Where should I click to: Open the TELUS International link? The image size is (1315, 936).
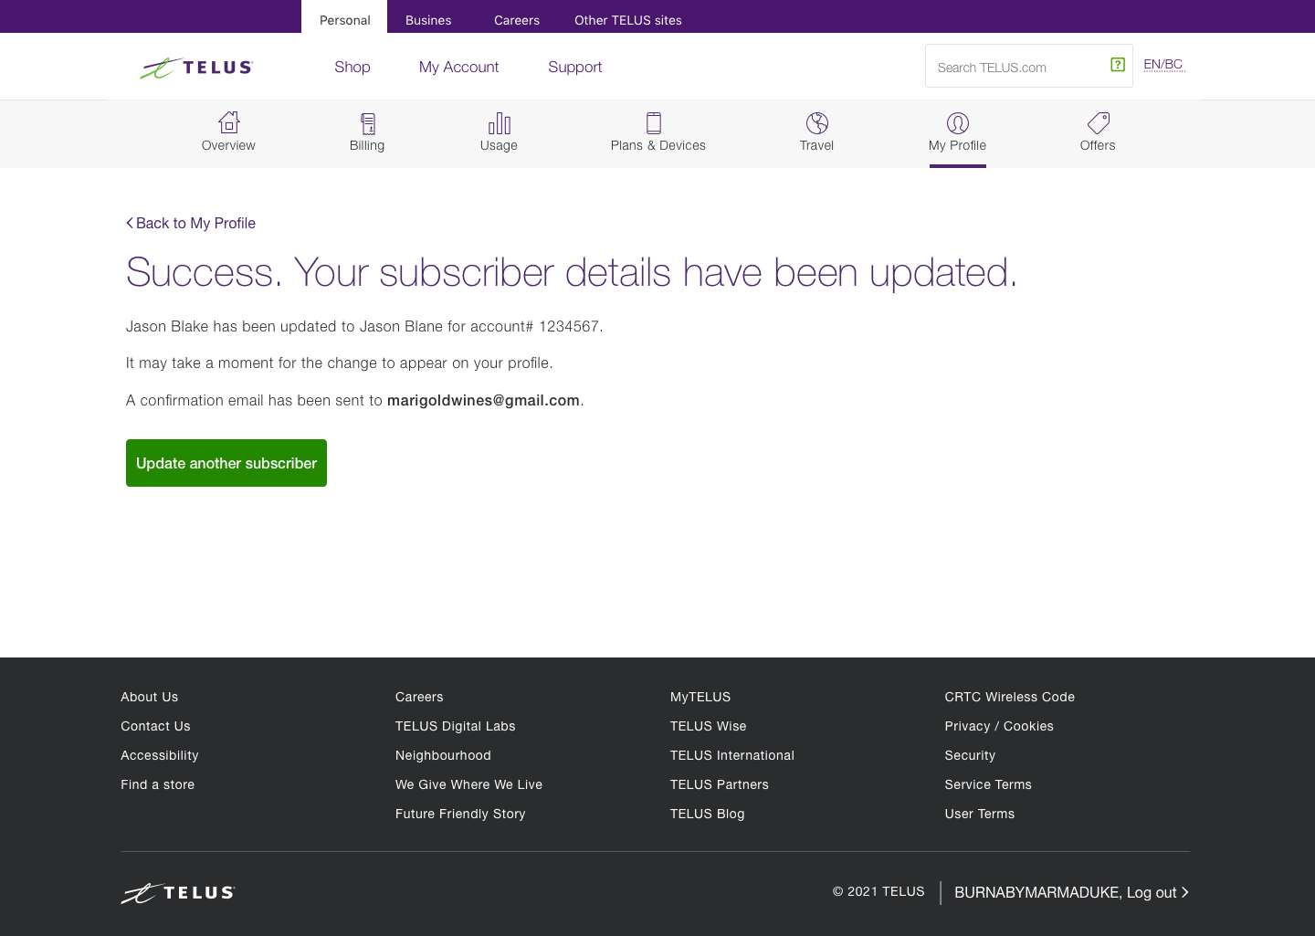click(732, 755)
